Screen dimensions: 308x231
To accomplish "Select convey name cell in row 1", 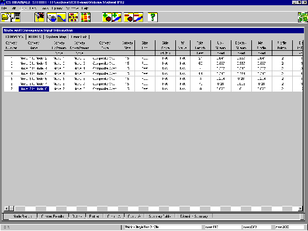I will click(x=34, y=58).
